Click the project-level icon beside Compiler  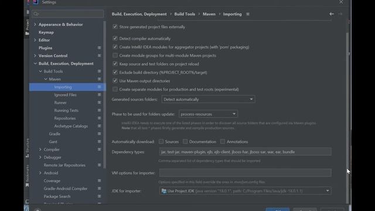[x=99, y=149]
